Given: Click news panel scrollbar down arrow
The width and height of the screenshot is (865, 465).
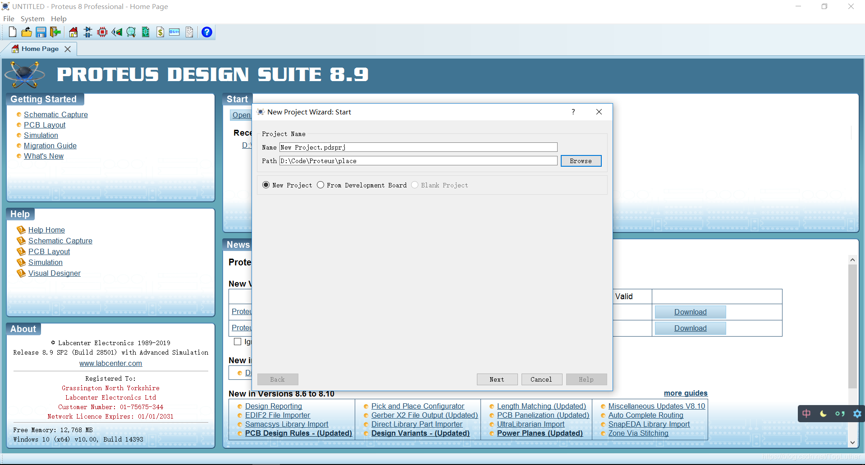Looking at the screenshot, I should pyautogui.click(x=852, y=442).
